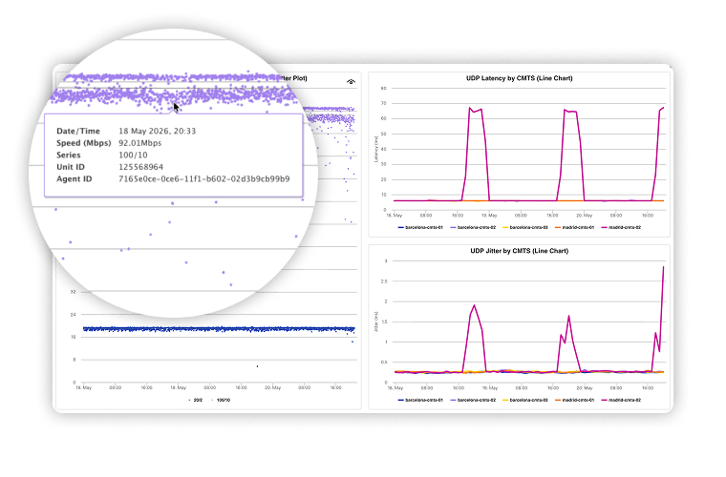Viewport: 726px width, 477px height.
Task: Toggle the 20/2 series in scatter plot legend
Action: [x=196, y=400]
